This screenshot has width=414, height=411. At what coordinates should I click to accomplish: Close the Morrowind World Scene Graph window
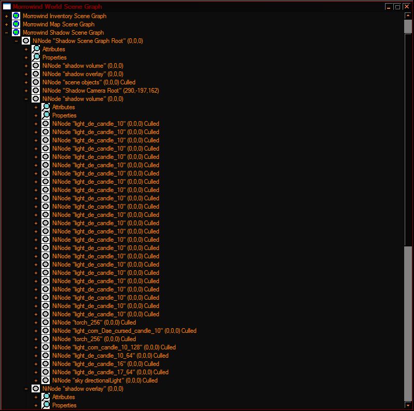tap(407, 7)
